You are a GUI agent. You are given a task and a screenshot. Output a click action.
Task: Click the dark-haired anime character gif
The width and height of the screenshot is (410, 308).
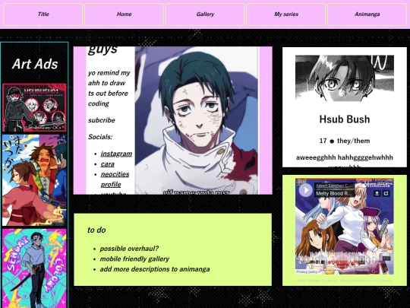pos(197,120)
